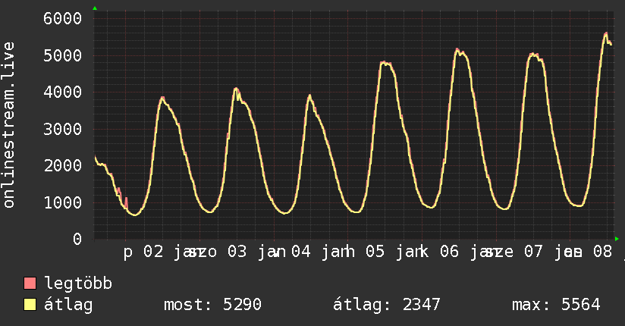Click the 03 date label on x-axis
625x326 pixels.
tap(237, 252)
